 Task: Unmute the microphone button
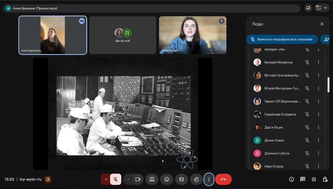(x=116, y=179)
